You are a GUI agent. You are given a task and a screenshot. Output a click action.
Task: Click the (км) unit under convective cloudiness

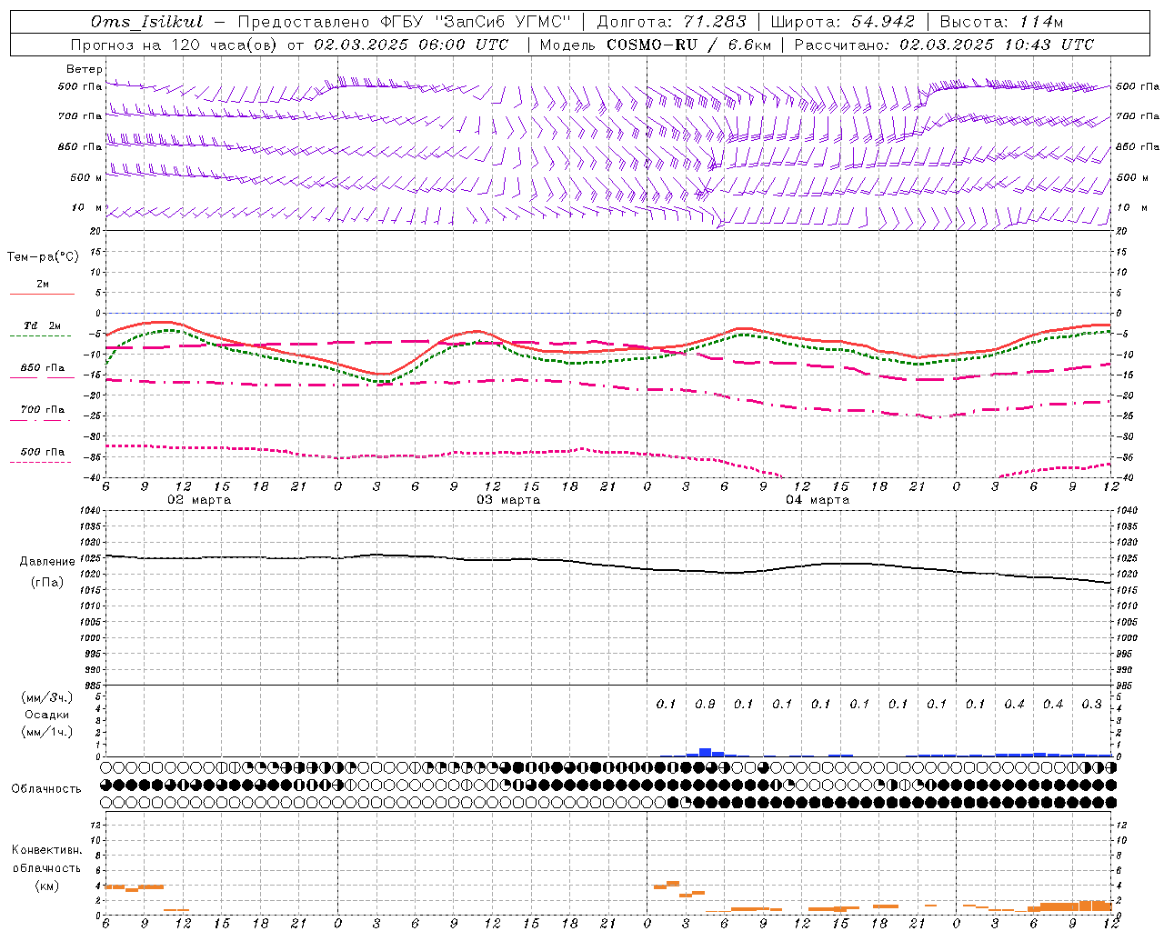tap(46, 886)
